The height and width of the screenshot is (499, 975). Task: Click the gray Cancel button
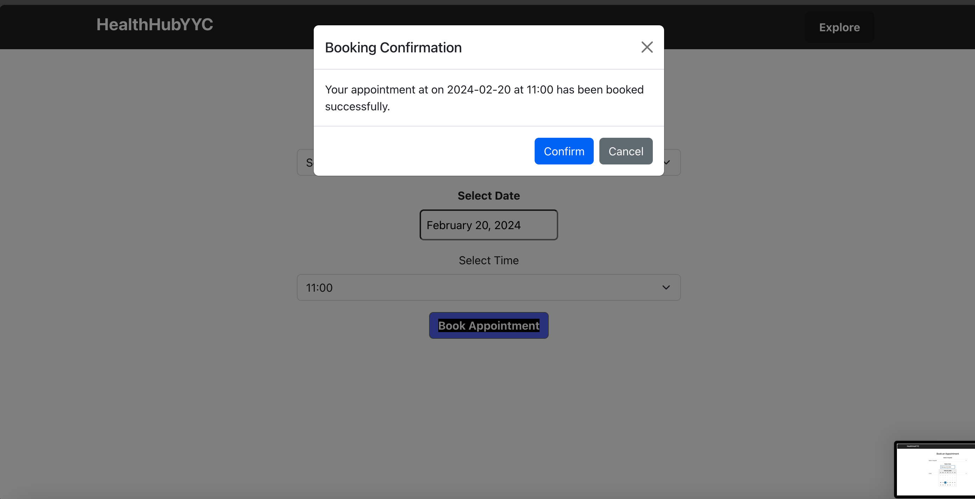pyautogui.click(x=625, y=151)
